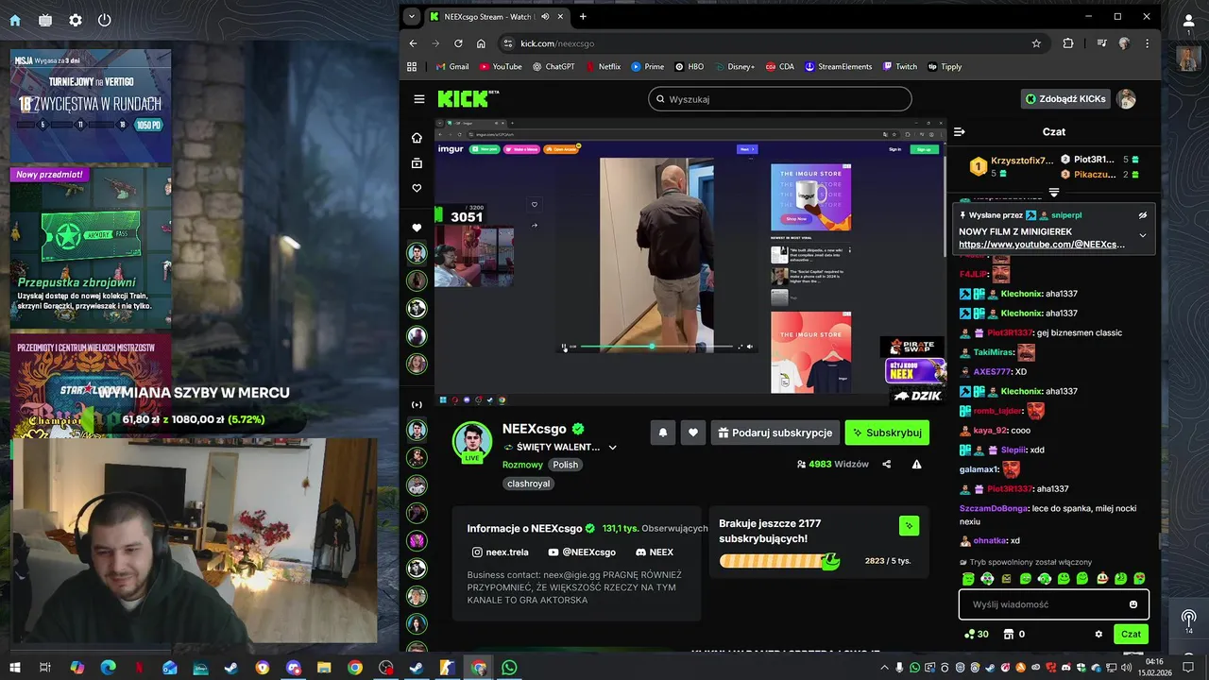Open the Chrome three-dot menu
The height and width of the screenshot is (680, 1209).
pos(1147,43)
